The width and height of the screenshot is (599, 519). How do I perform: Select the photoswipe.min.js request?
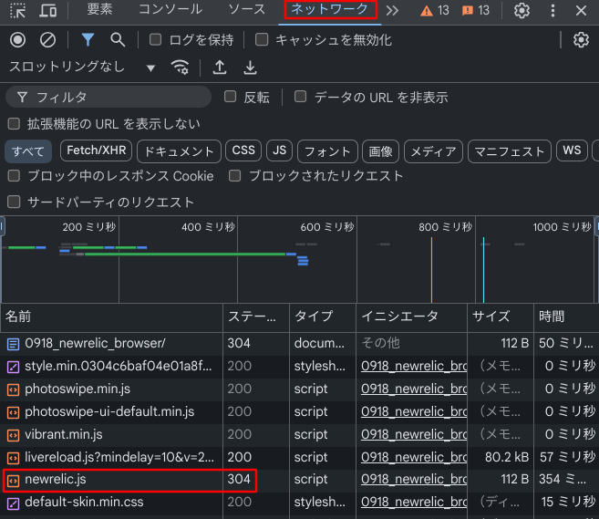[299, 389]
